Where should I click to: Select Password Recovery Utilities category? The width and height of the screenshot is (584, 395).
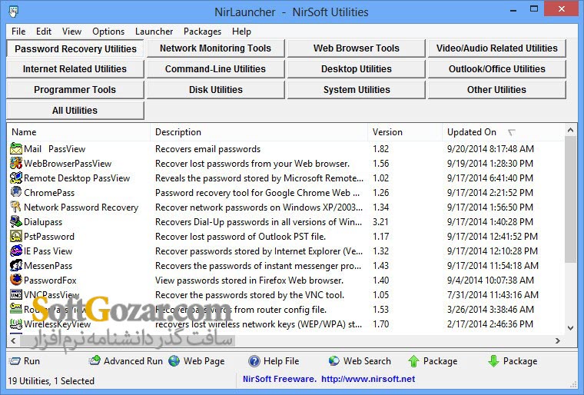[75, 48]
